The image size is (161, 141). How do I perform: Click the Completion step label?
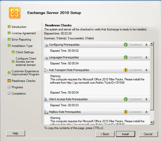pos(19,94)
